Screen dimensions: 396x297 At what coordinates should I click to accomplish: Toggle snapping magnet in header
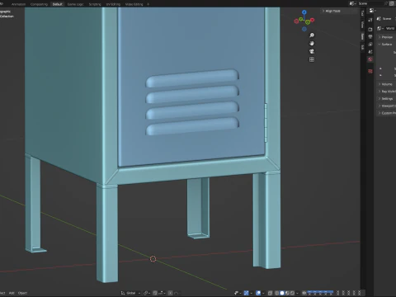pos(155,293)
